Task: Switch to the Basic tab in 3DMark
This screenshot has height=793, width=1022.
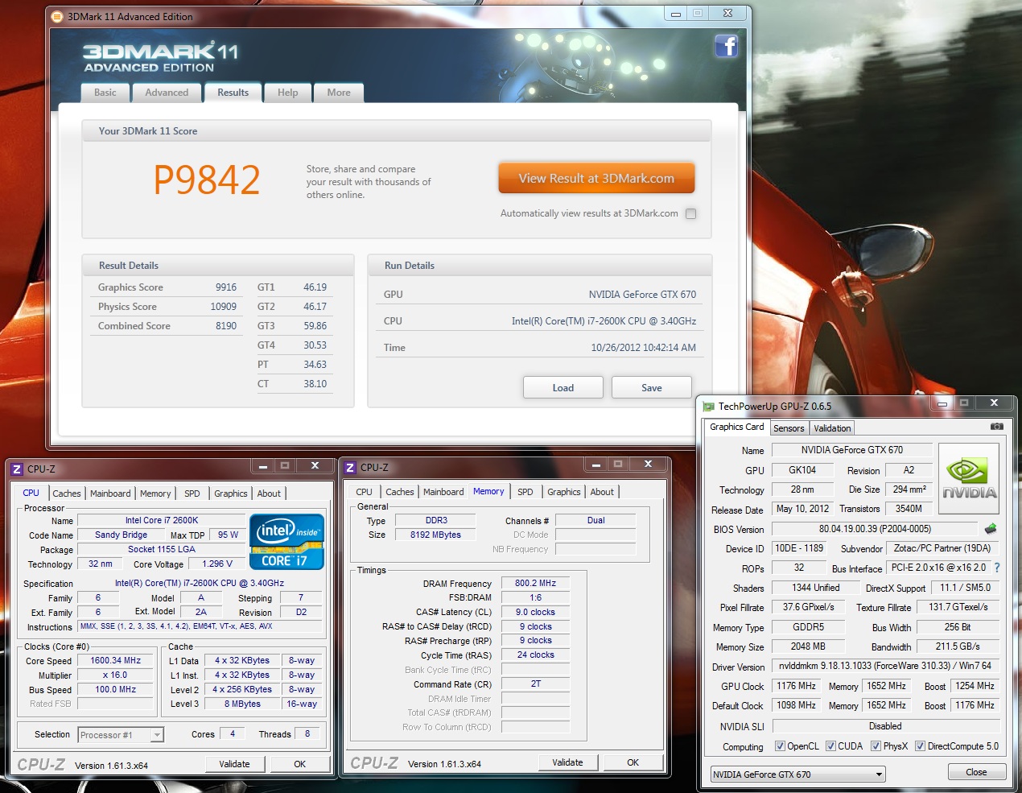Action: (x=105, y=93)
